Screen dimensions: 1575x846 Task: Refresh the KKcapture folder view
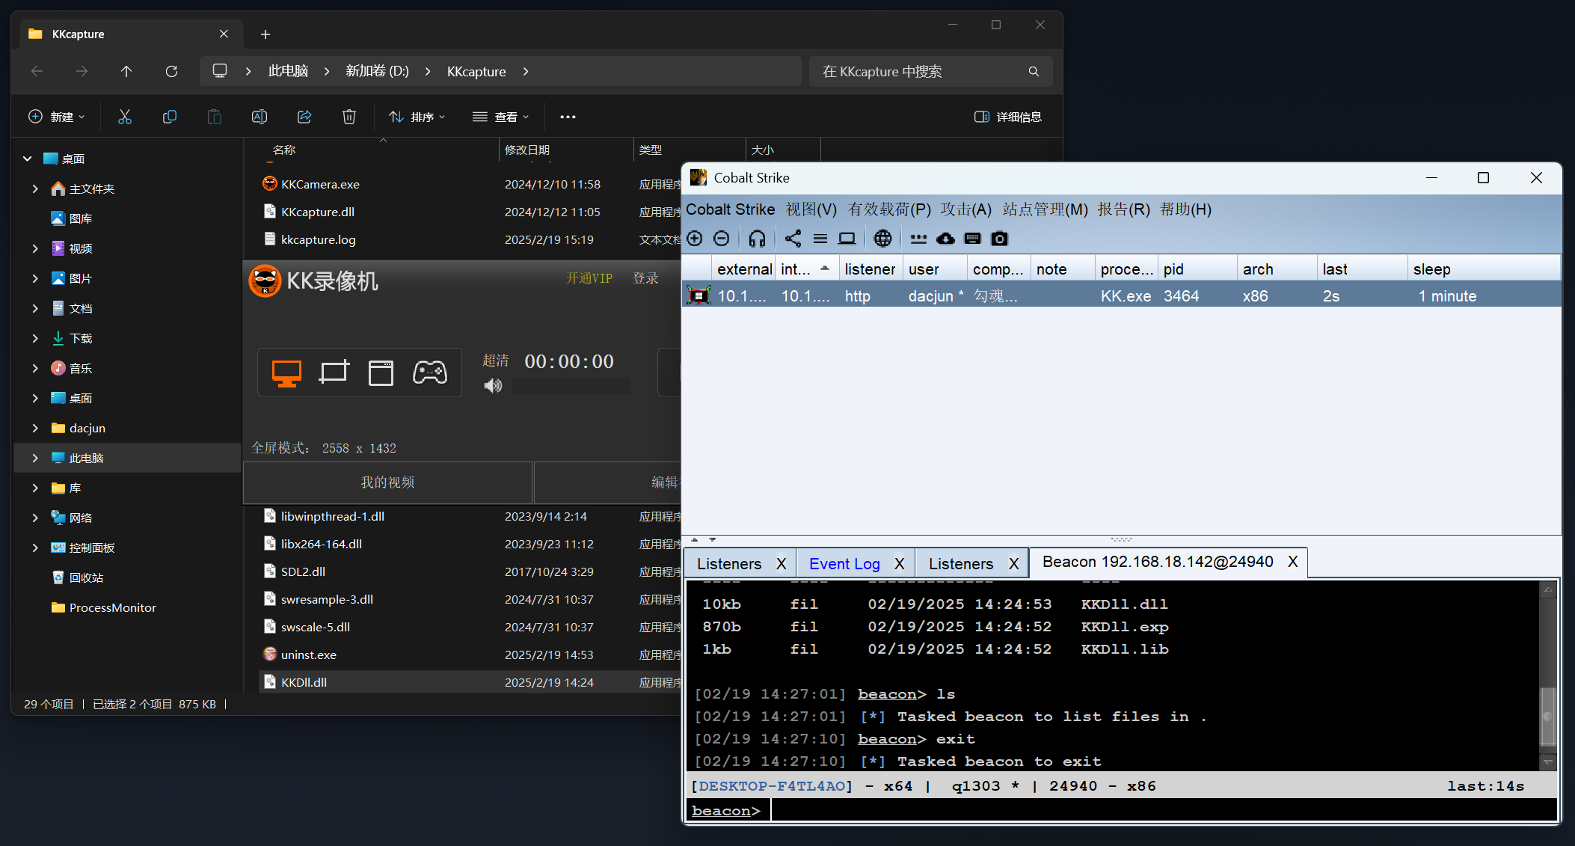pos(171,71)
